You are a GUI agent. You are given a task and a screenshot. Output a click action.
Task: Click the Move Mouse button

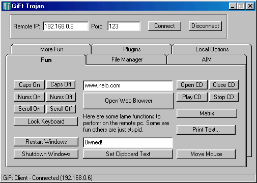pos(206,154)
